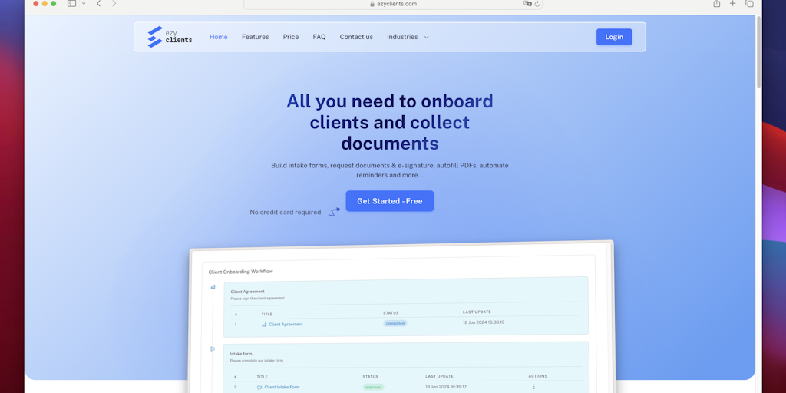Click the Get Started - Free button
Image resolution: width=786 pixels, height=393 pixels.
tap(389, 201)
